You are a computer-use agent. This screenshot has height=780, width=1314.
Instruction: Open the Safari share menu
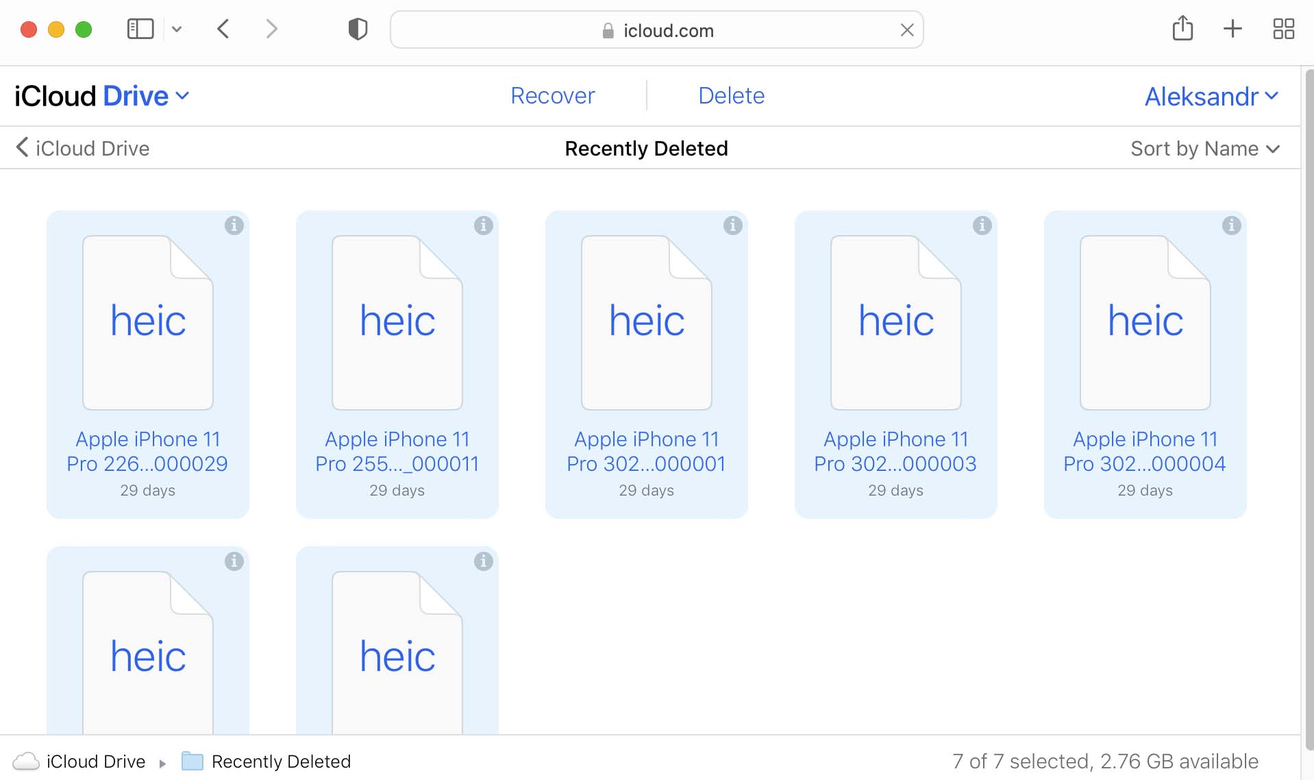pos(1182,29)
